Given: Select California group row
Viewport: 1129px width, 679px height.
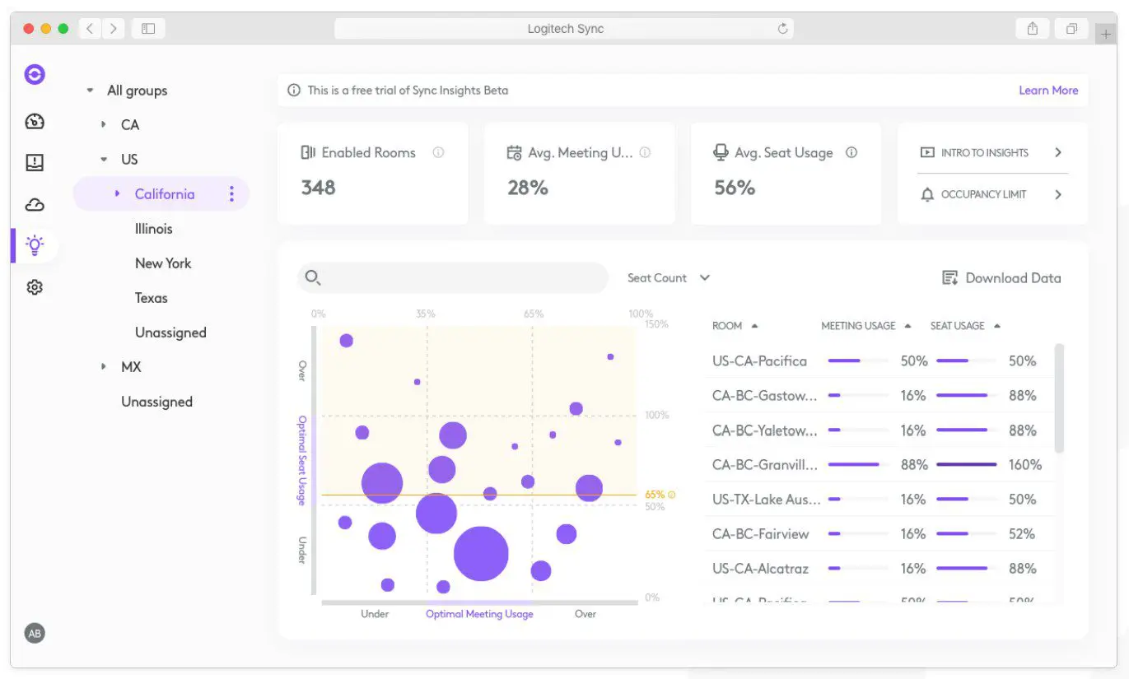Looking at the screenshot, I should coord(161,194).
